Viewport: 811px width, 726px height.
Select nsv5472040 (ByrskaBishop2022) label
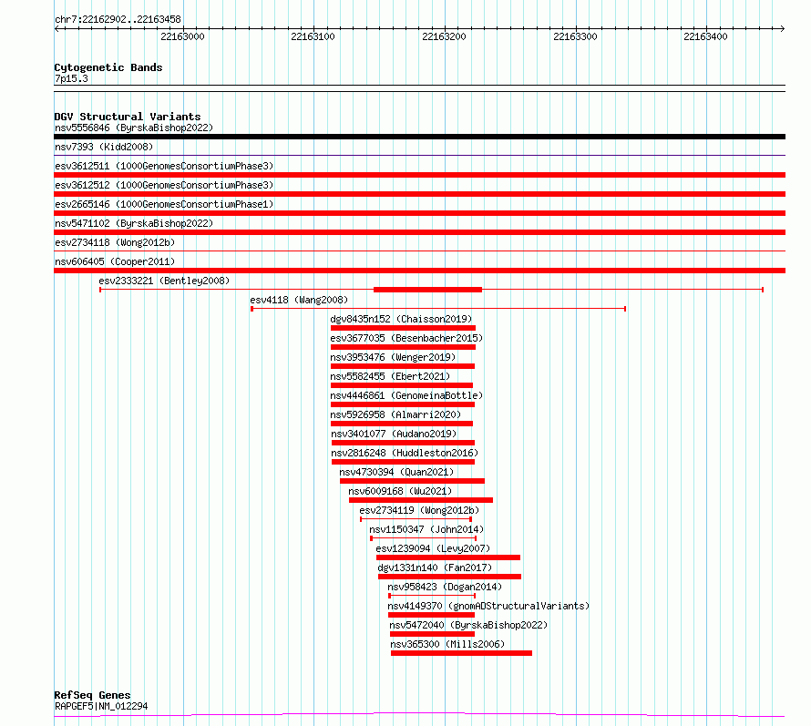click(x=468, y=625)
